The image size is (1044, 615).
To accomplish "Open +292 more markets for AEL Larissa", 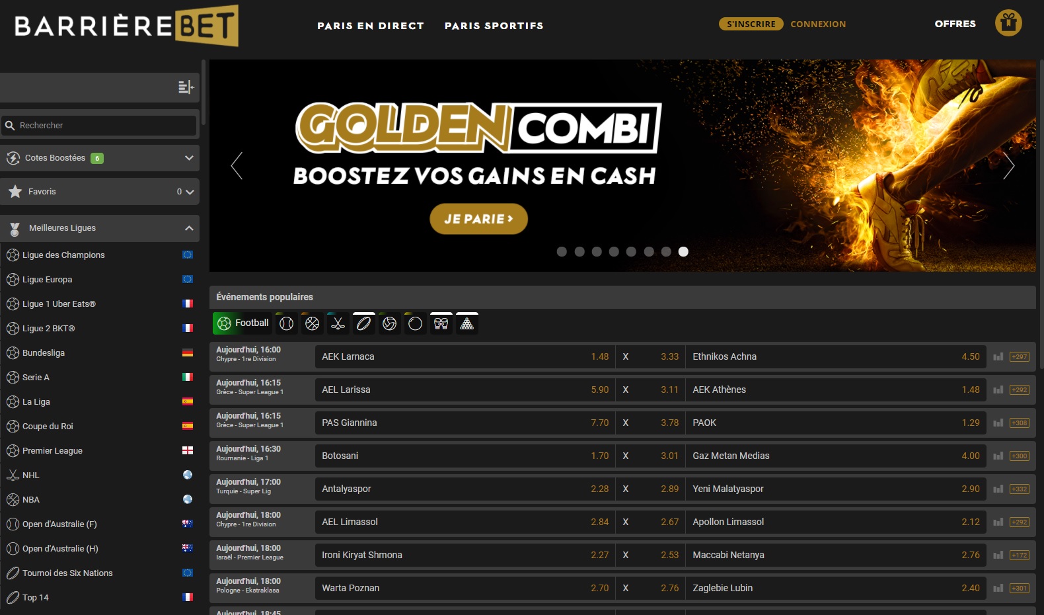I will tap(1020, 389).
